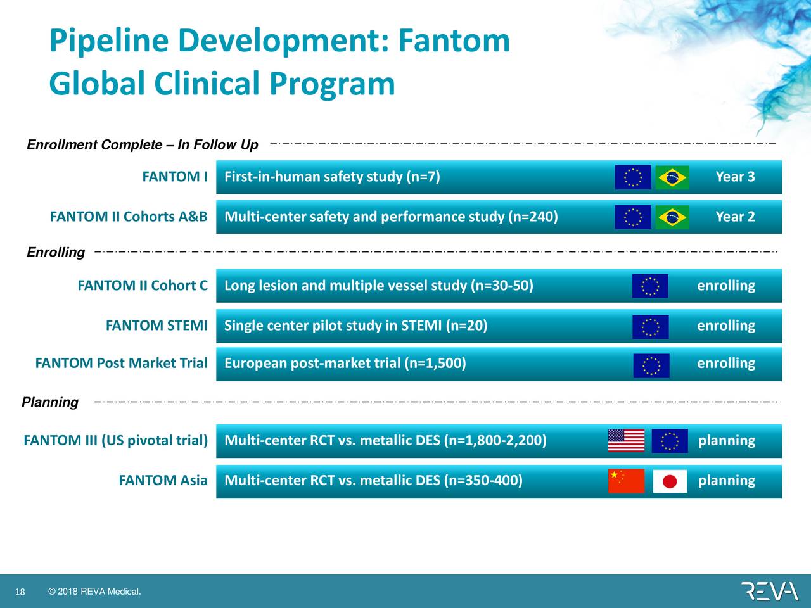
Task: Click the 'FANTOM II Cohort C' label
Action: click(x=143, y=286)
